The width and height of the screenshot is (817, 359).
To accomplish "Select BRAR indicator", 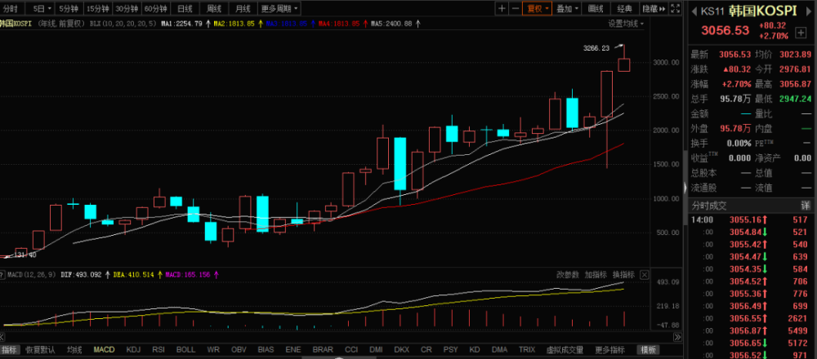I will pyautogui.click(x=323, y=350).
